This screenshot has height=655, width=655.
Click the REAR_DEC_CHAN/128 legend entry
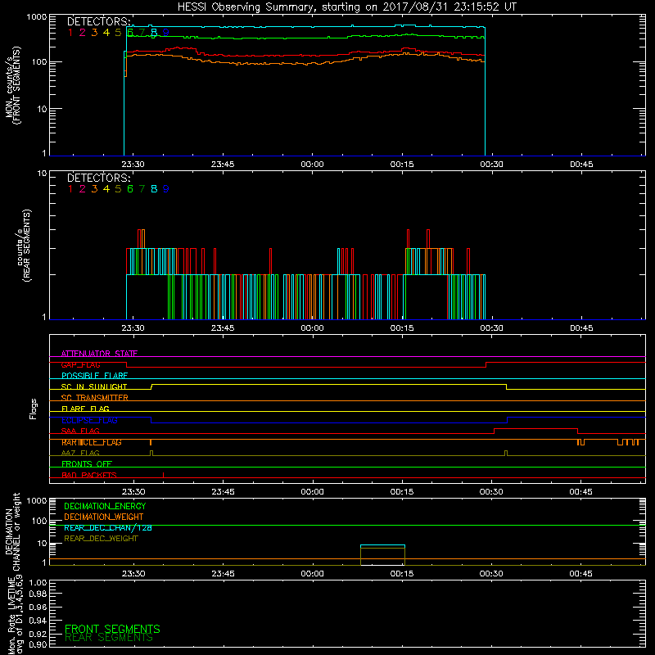[108, 528]
